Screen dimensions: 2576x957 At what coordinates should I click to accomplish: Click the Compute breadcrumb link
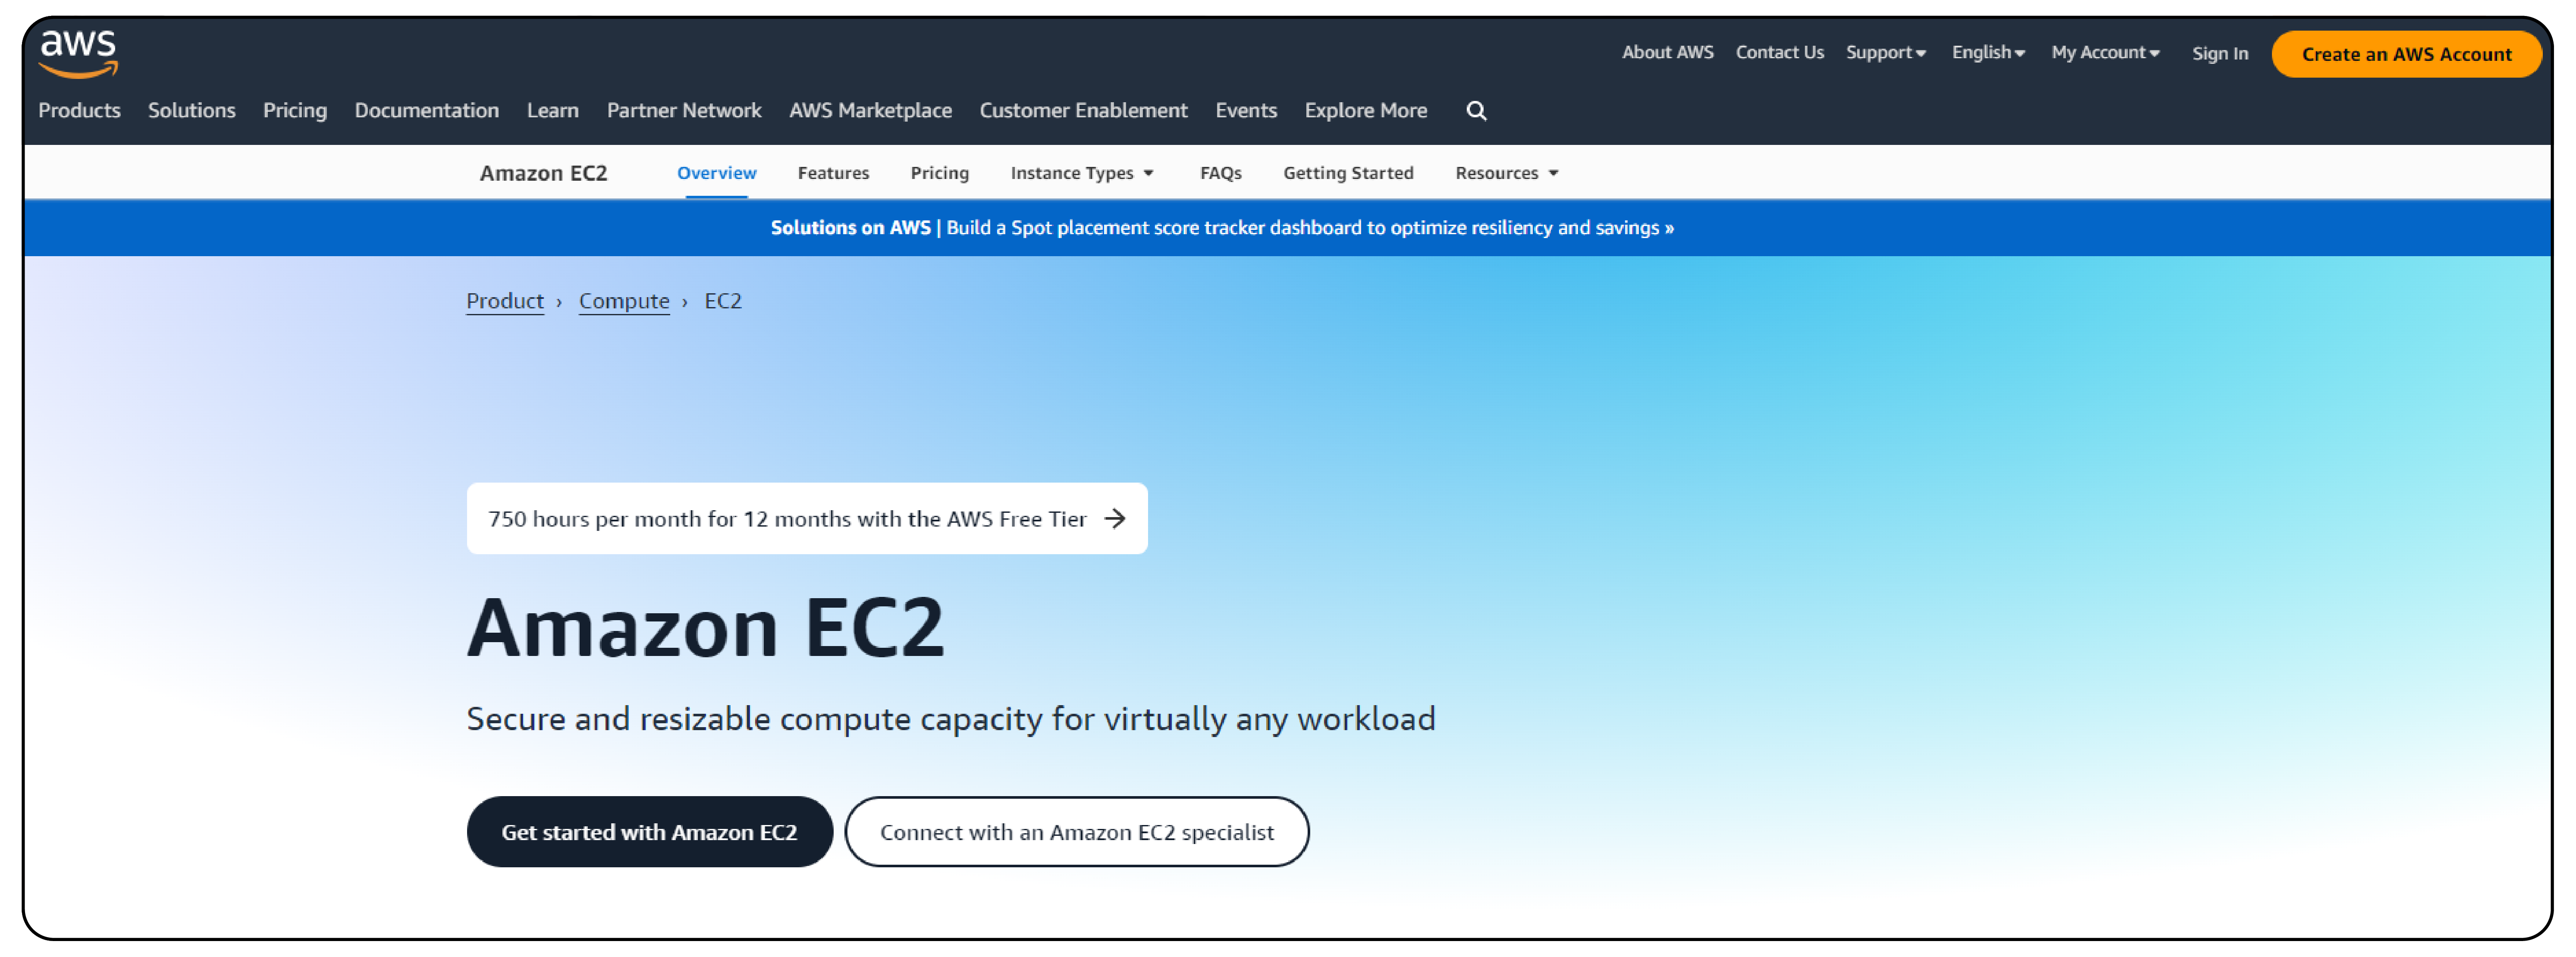tap(624, 301)
